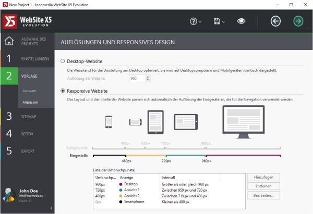Click the Anzeige column header
This screenshot has height=214, width=313.
139,178
